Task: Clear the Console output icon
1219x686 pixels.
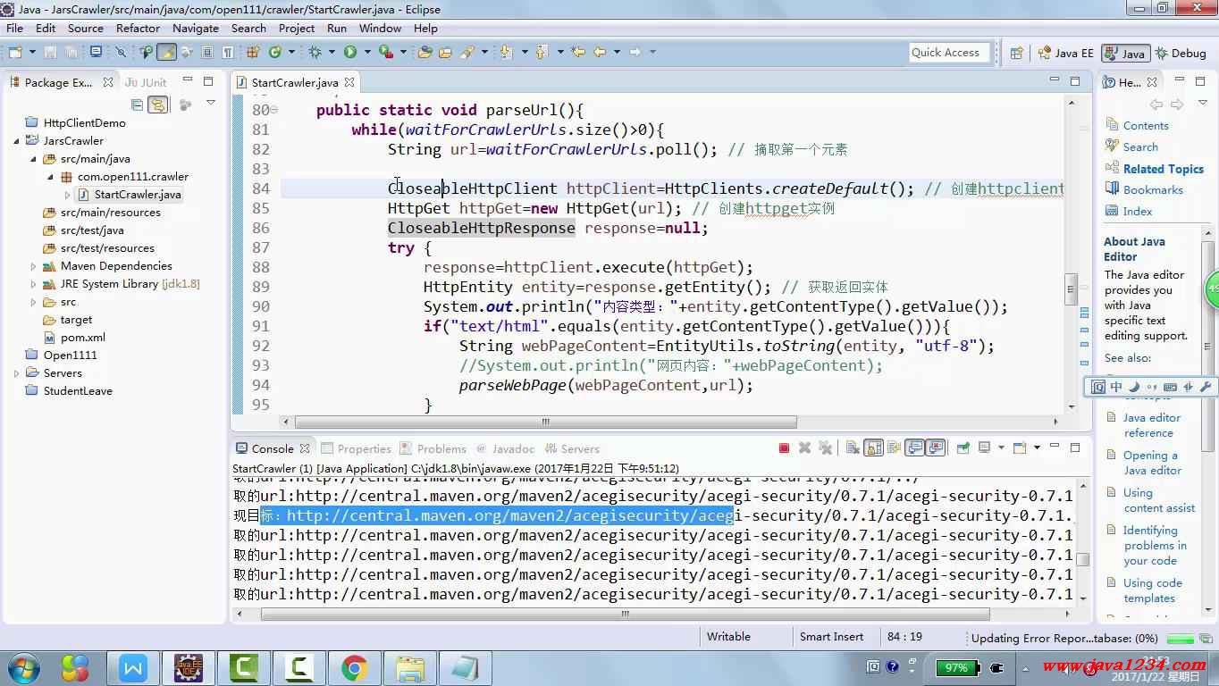Action: pos(853,448)
